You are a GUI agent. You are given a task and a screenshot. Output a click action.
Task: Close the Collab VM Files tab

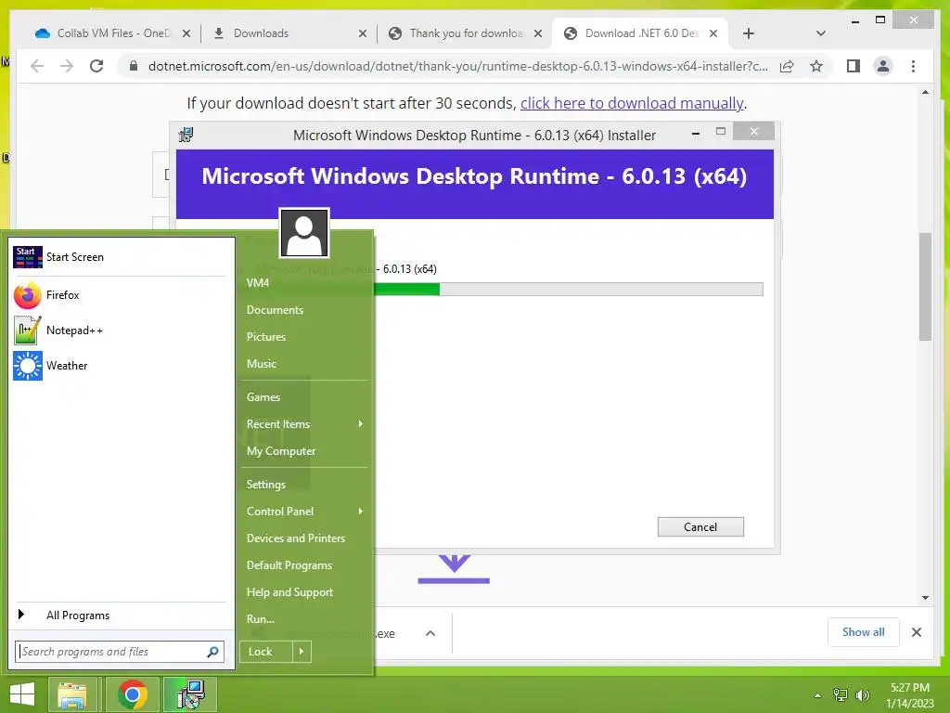[186, 33]
